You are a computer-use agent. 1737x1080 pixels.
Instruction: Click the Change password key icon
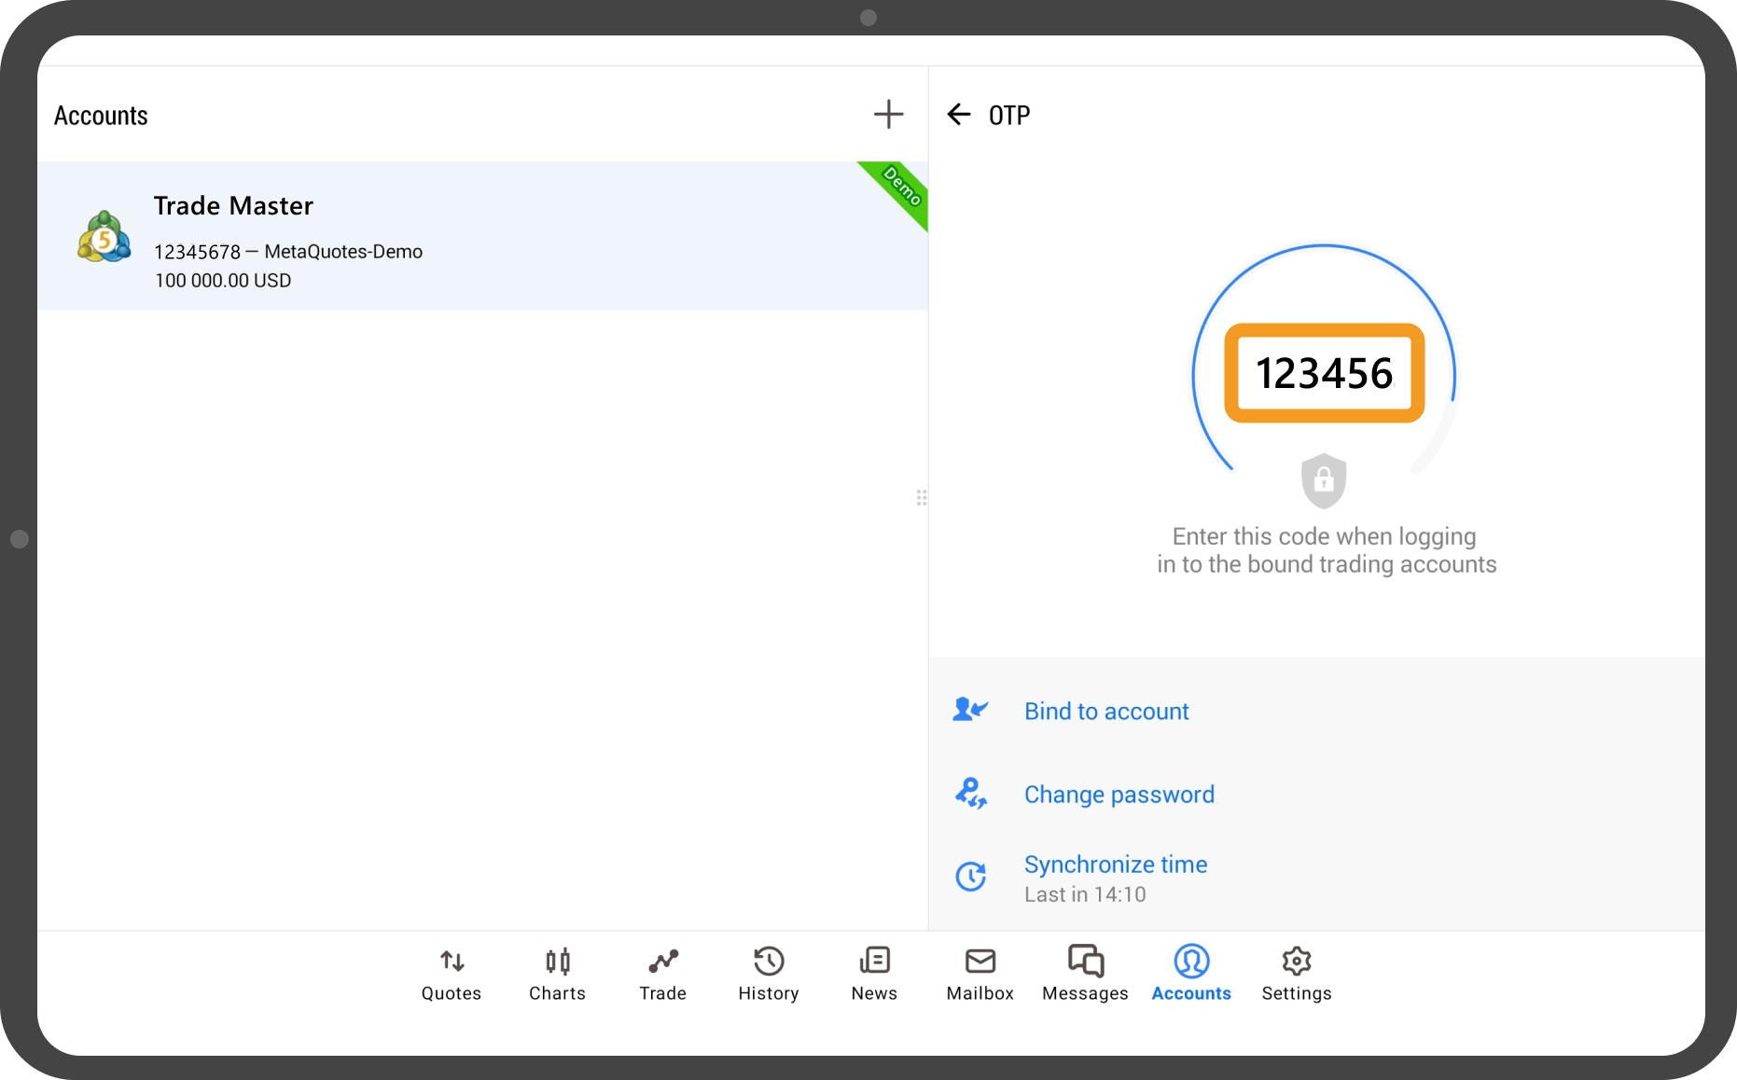(x=970, y=794)
